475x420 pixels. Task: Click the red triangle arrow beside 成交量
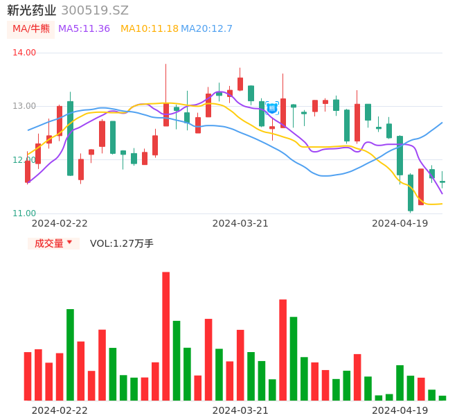[69, 243]
